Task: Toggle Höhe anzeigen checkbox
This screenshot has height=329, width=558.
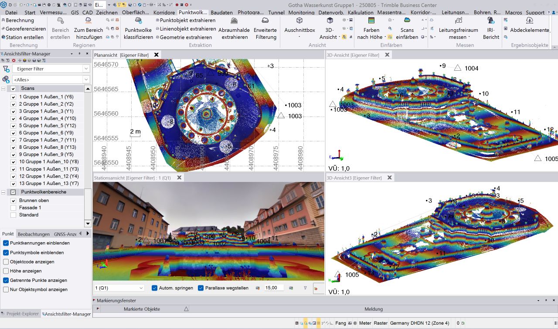Action: (x=6, y=271)
